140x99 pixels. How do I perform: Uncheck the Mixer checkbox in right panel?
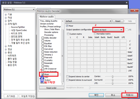67,26
